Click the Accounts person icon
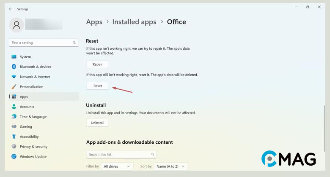The image size is (330, 177). coord(14,107)
